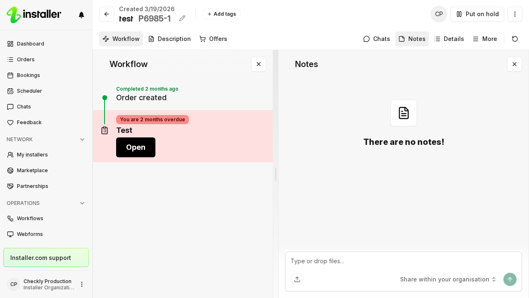
Task: Go to Bookings page
Action: point(46,75)
